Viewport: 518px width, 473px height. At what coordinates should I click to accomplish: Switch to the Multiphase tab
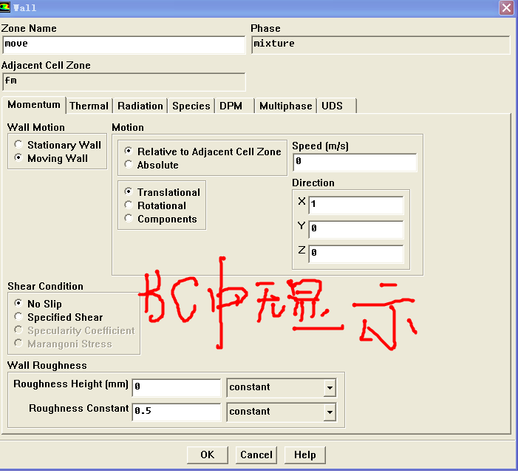285,106
